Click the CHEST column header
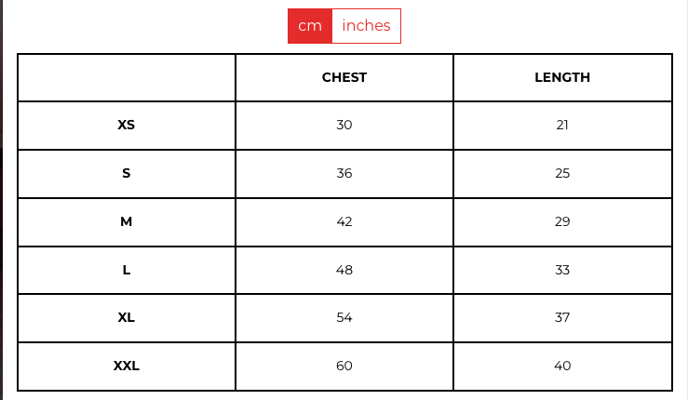The width and height of the screenshot is (688, 400). 344,77
